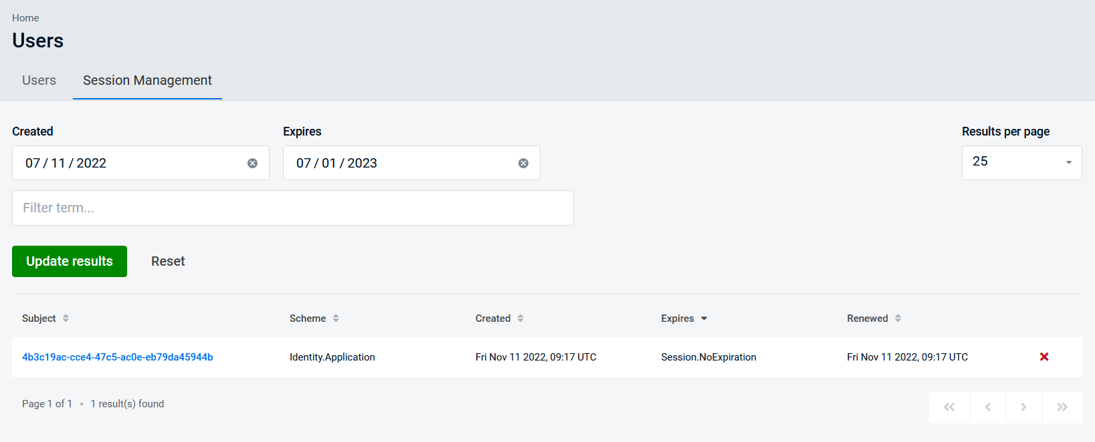Go to next page of results
1095x442 pixels.
tap(1023, 407)
